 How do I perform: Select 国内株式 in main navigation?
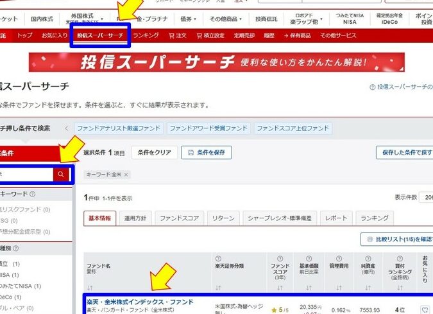pos(42,19)
